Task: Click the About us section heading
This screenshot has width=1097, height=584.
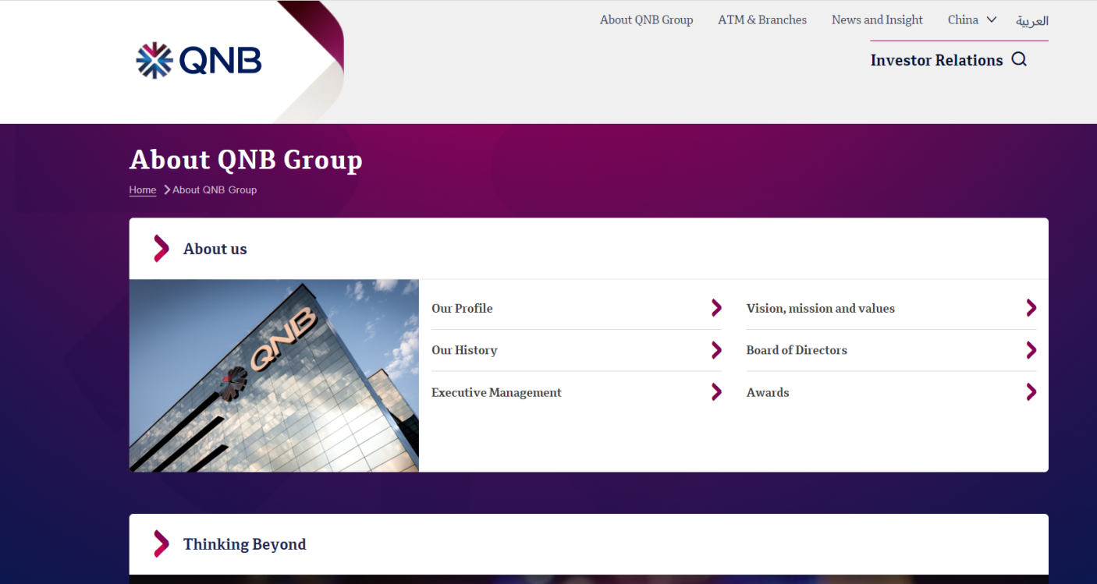Action: [215, 250]
